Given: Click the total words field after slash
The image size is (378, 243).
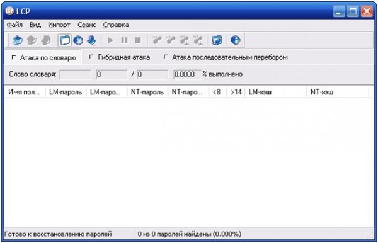Looking at the screenshot, I should click(152, 74).
